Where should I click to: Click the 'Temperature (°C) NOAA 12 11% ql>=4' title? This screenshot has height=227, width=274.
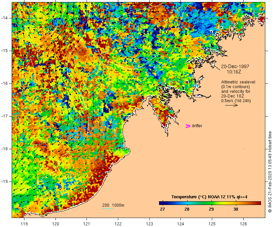pyautogui.click(x=210, y=197)
